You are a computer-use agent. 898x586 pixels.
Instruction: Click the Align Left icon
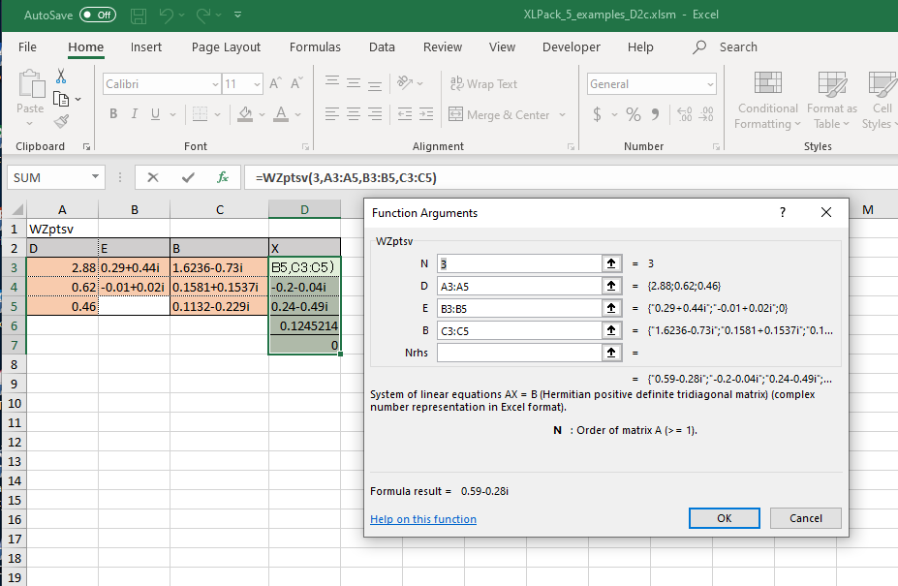click(x=332, y=114)
